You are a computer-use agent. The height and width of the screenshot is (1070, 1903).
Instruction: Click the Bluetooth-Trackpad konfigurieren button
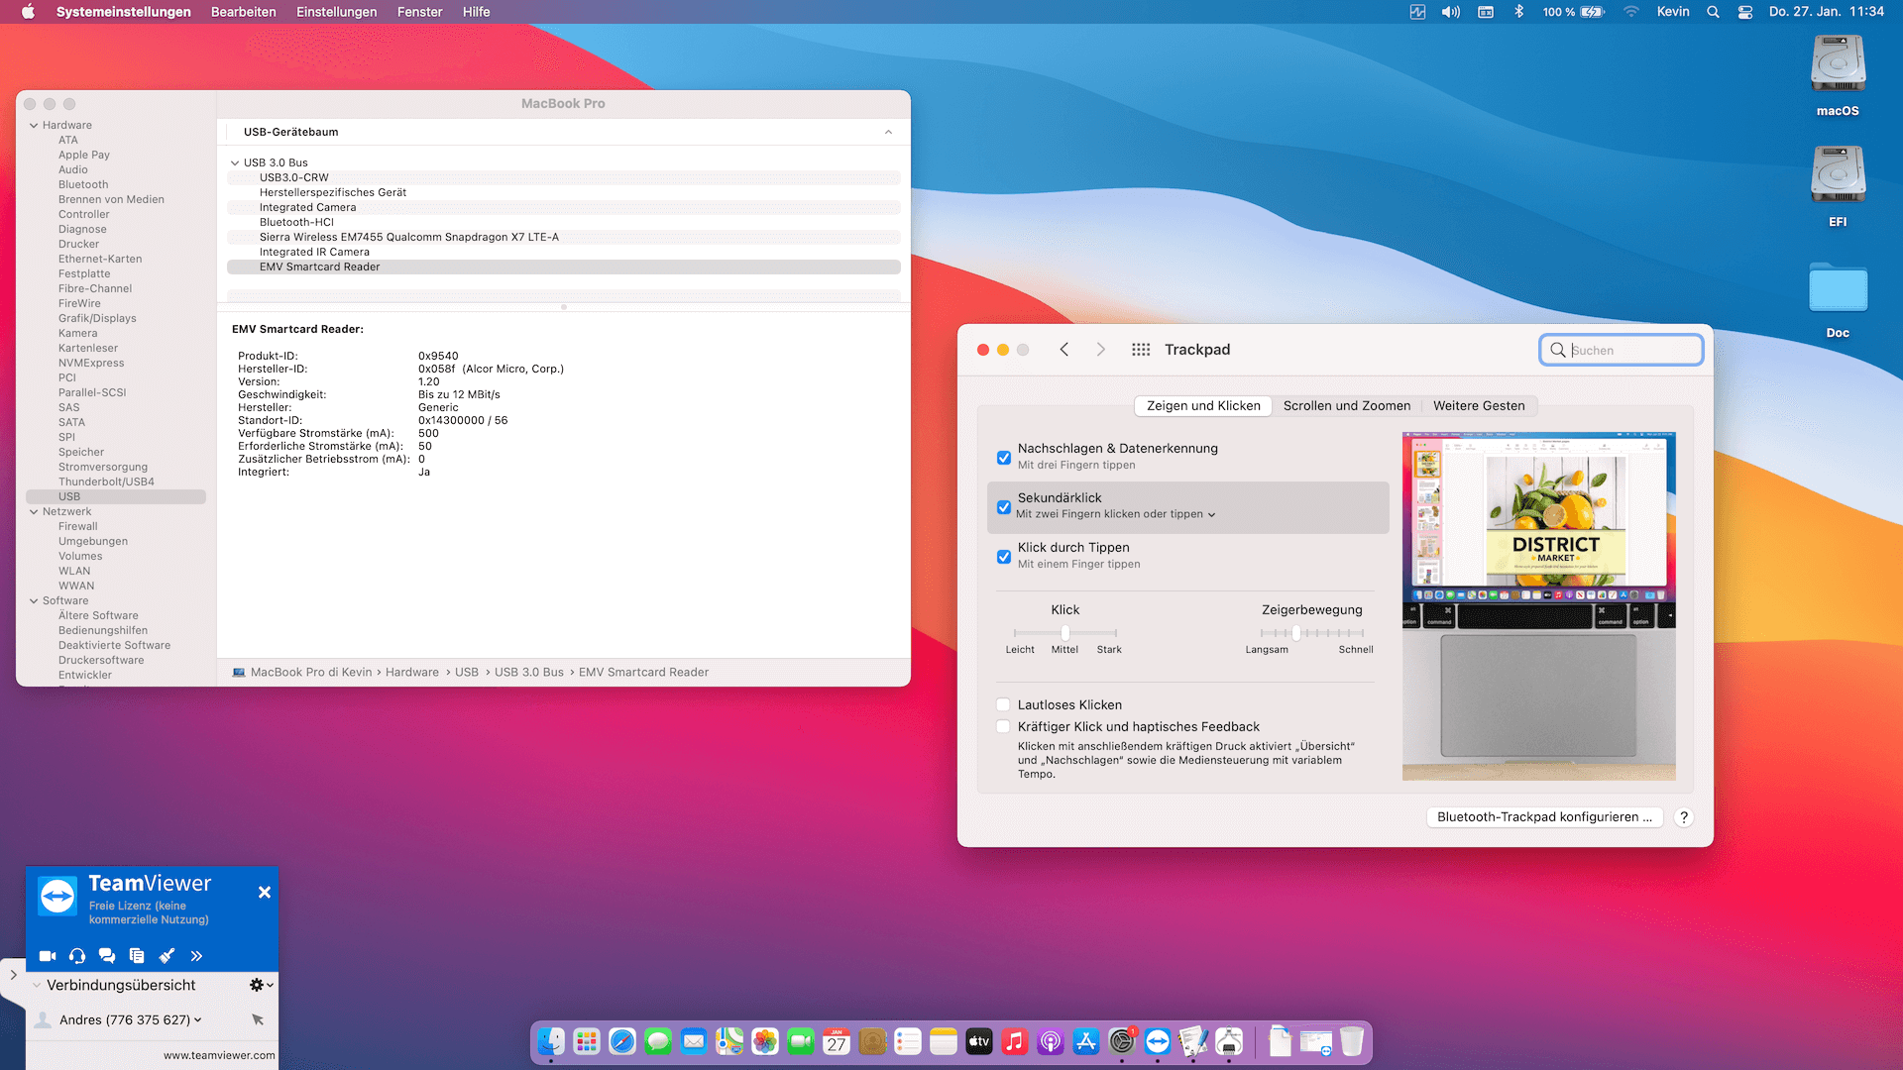(x=1544, y=817)
